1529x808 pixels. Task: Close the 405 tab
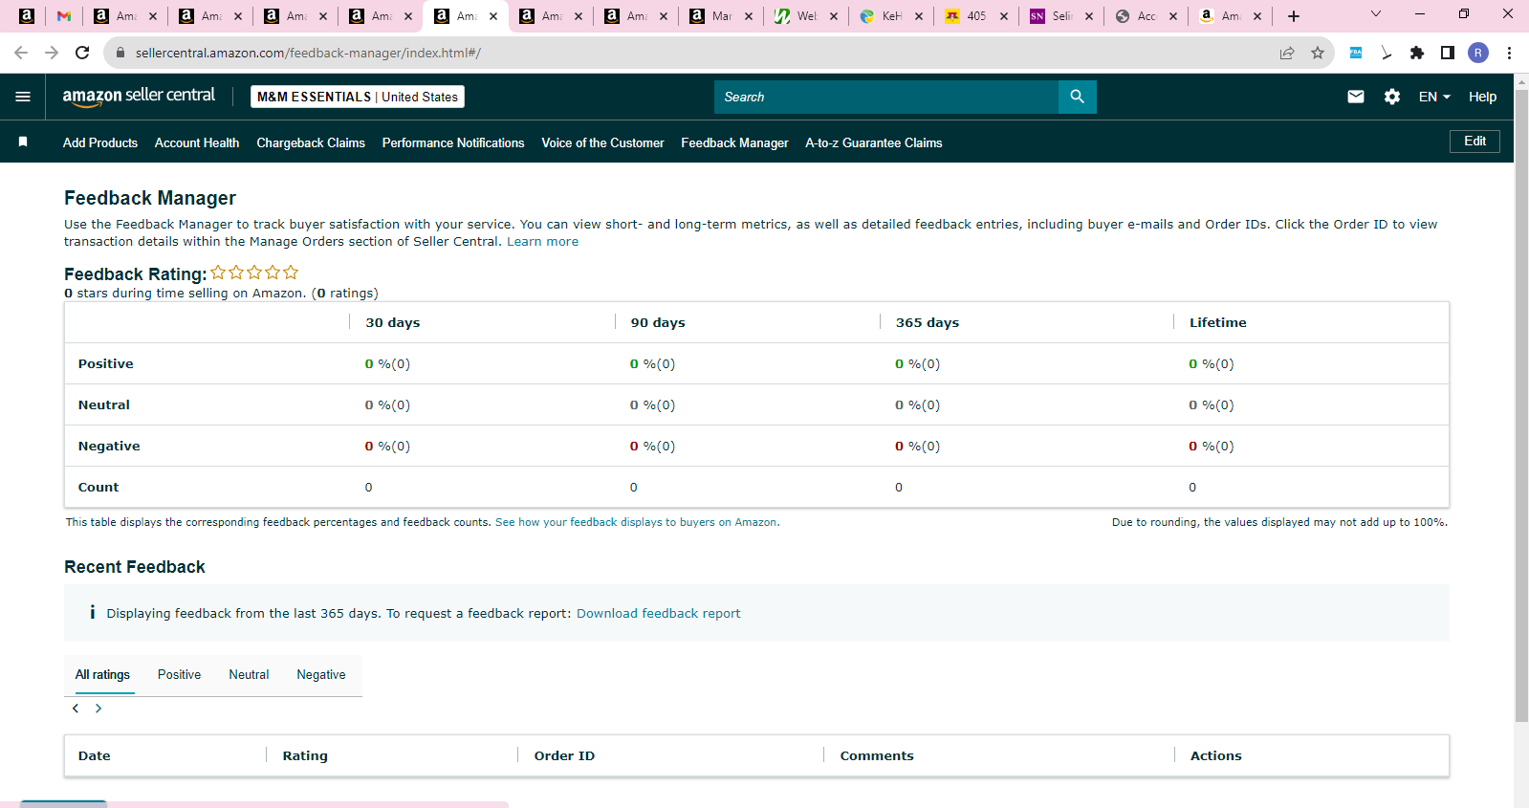coord(1004,16)
